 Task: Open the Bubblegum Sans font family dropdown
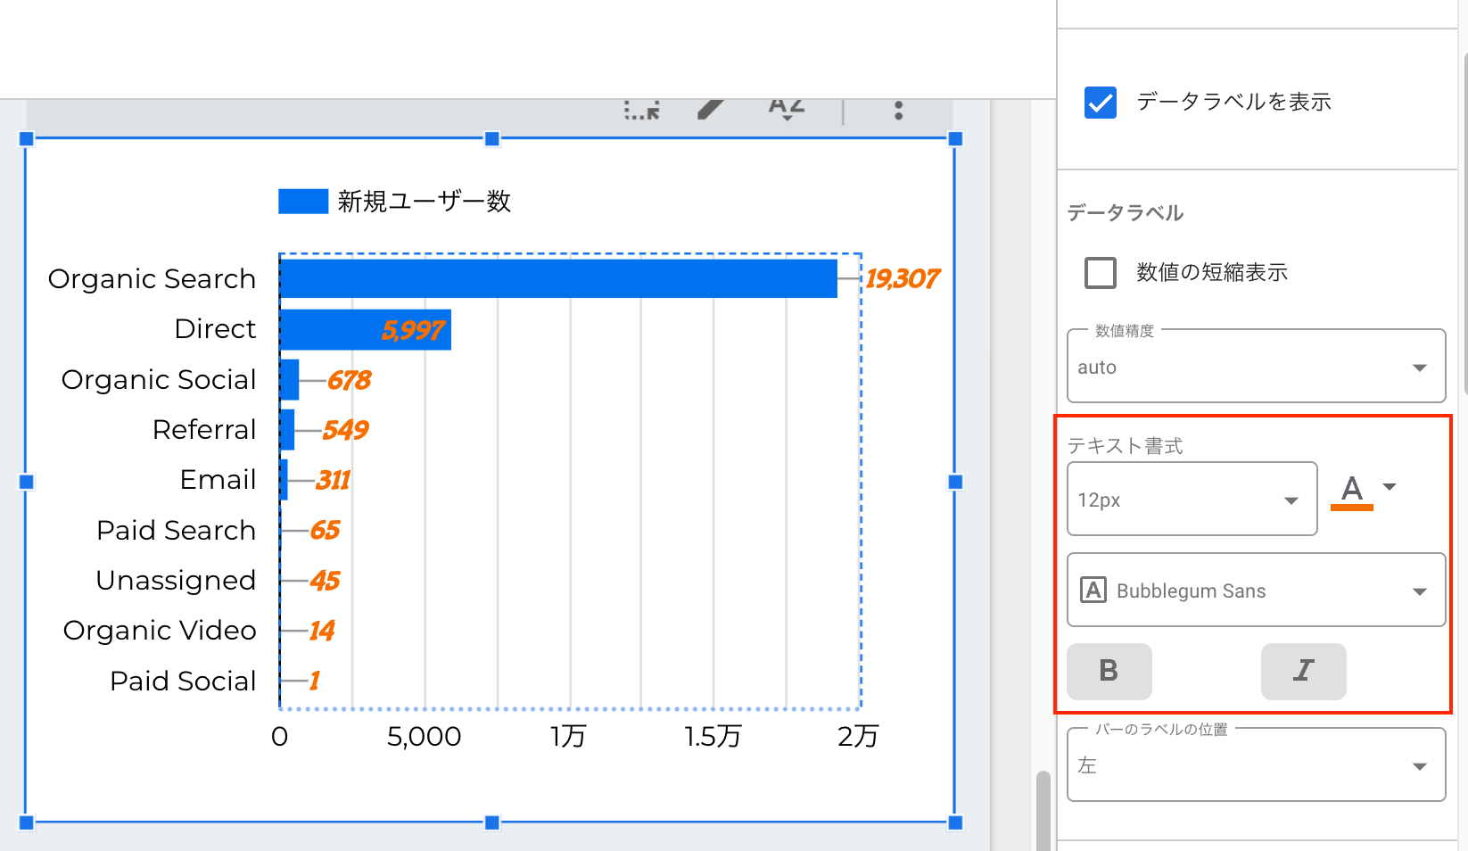pyautogui.click(x=1256, y=591)
